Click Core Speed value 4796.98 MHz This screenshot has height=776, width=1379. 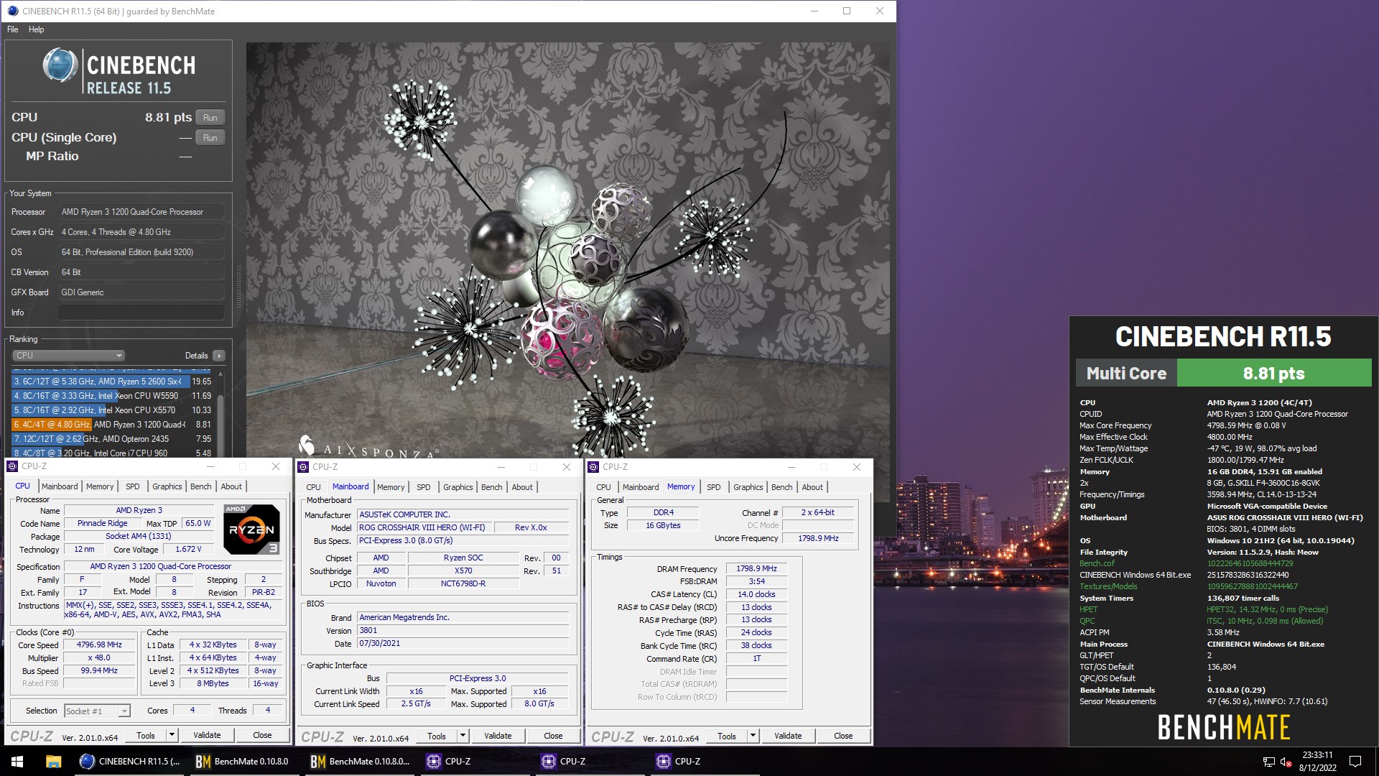click(99, 645)
